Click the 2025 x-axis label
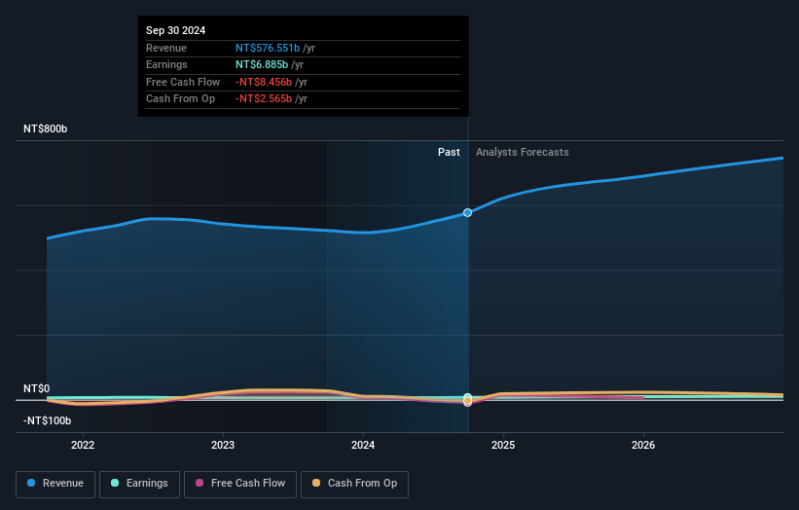 pyautogui.click(x=503, y=445)
